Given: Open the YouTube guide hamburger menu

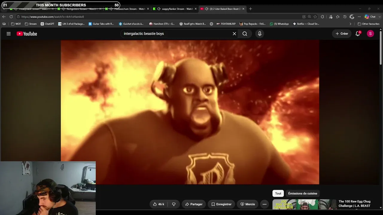Looking at the screenshot, I should 9,34.
